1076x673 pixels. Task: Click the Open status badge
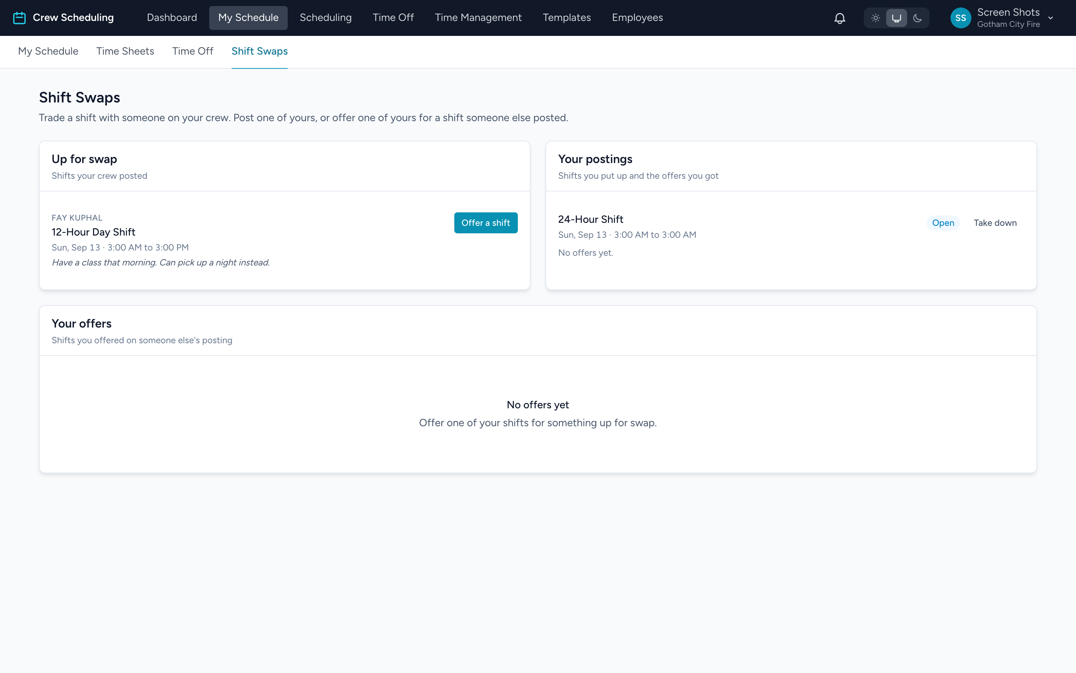tap(943, 223)
